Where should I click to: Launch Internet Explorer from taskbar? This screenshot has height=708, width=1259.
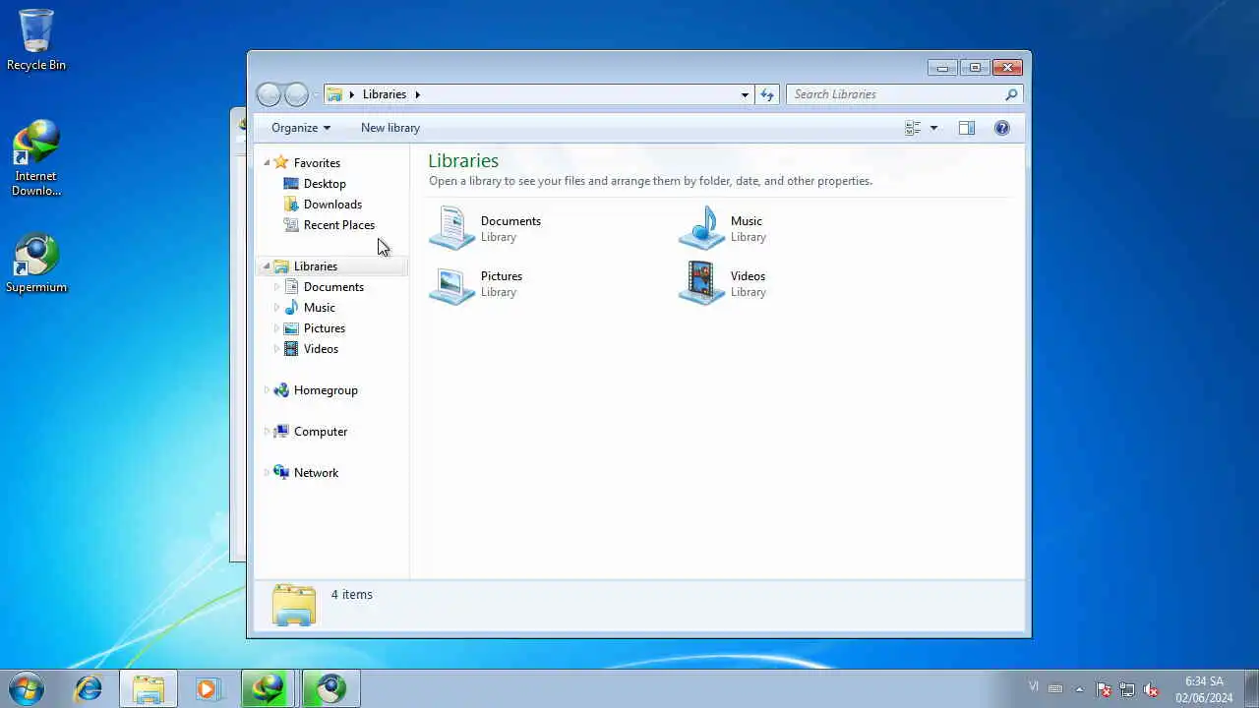[89, 688]
